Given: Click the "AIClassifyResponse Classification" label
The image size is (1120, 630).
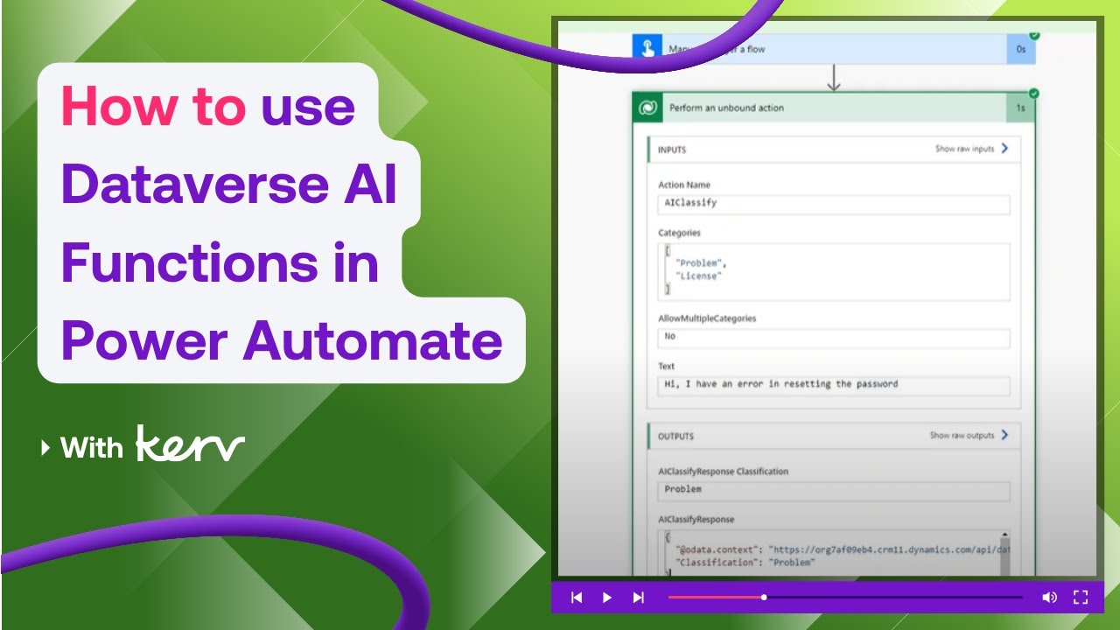Looking at the screenshot, I should click(723, 471).
